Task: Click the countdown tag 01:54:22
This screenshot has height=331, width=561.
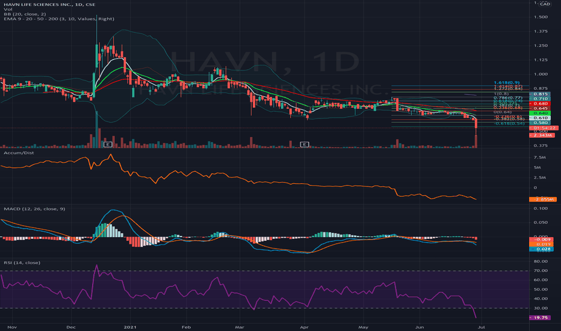Action: pyautogui.click(x=544, y=128)
